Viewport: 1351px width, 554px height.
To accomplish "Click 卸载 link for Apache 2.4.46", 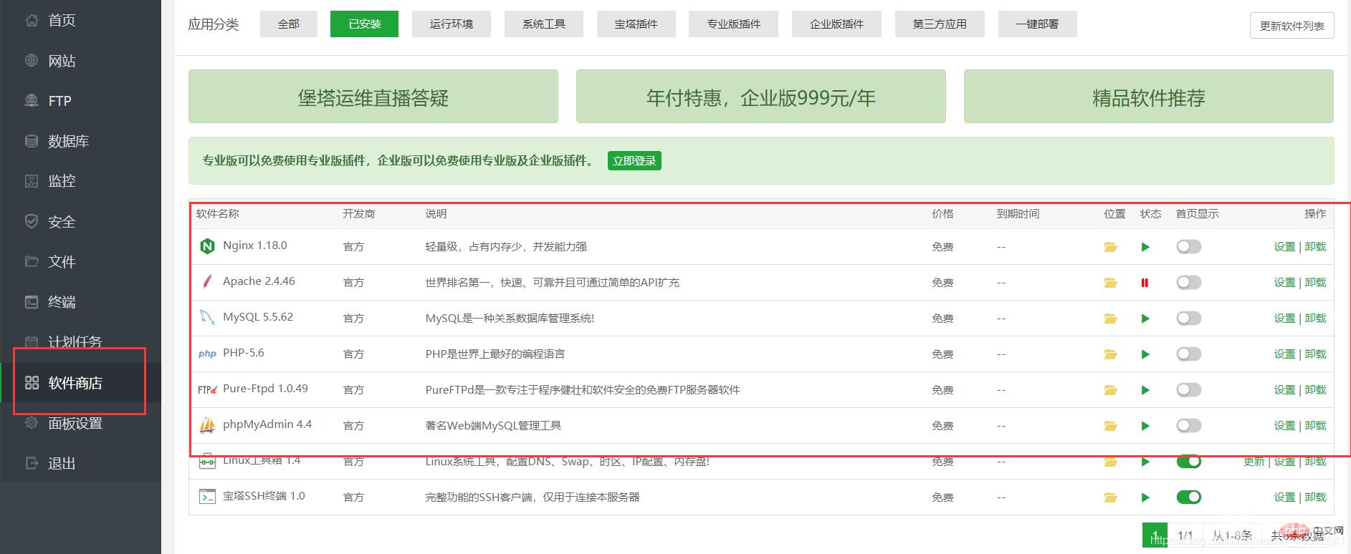I will [1315, 283].
